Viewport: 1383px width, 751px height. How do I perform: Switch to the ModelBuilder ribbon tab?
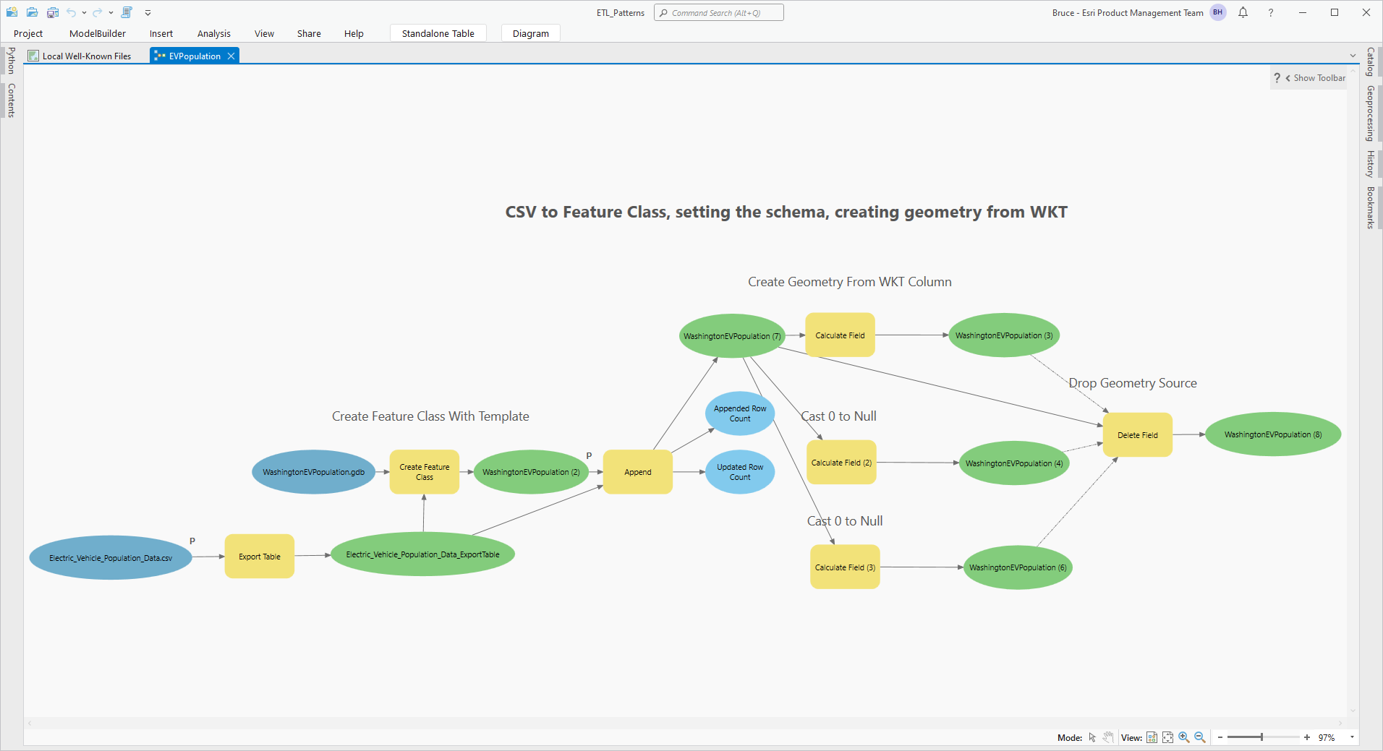tap(97, 33)
